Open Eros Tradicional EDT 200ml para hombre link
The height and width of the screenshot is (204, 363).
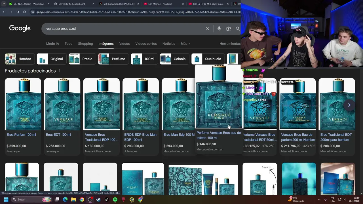click(x=336, y=137)
